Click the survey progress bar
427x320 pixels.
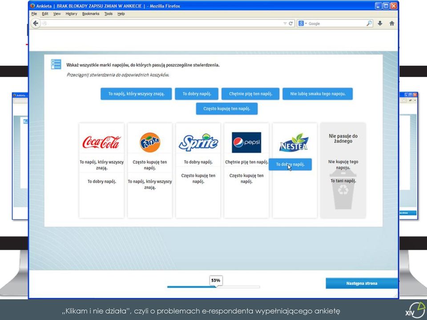[213, 287]
